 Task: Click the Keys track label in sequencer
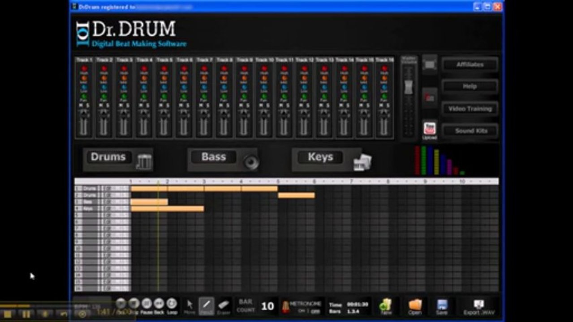(89, 209)
